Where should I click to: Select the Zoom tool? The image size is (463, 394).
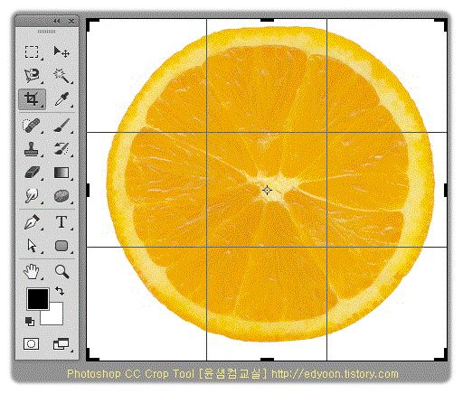pos(61,271)
